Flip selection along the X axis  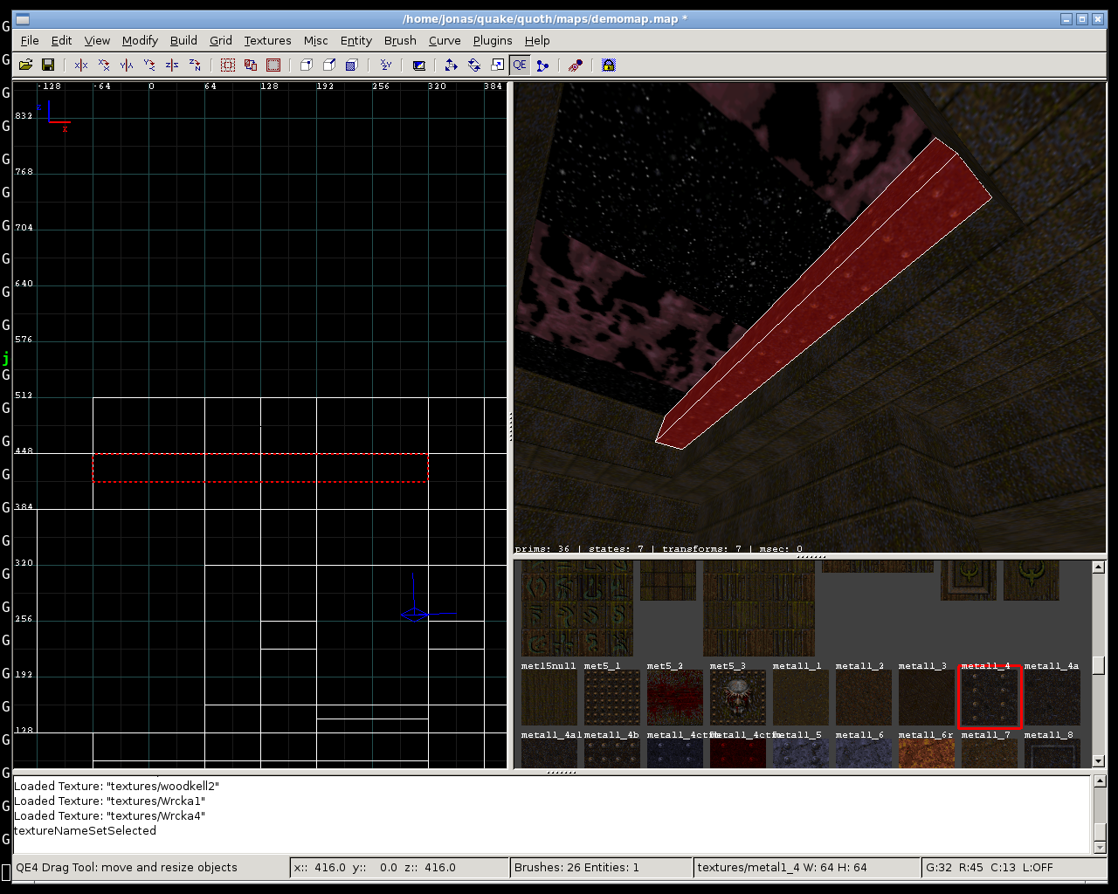[81, 65]
